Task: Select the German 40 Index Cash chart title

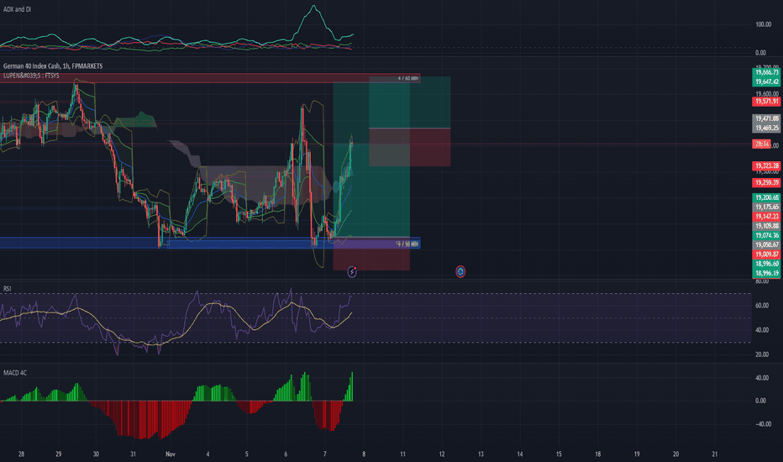Action: (52, 66)
